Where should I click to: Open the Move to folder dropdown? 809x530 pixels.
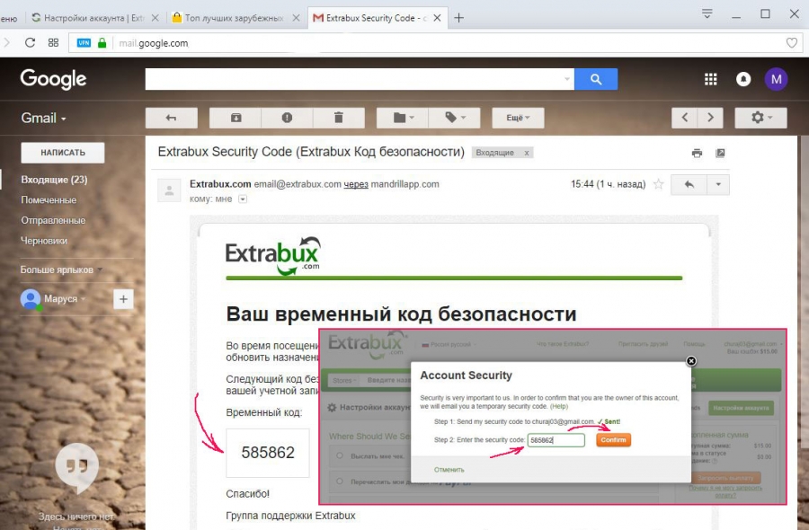pyautogui.click(x=403, y=118)
